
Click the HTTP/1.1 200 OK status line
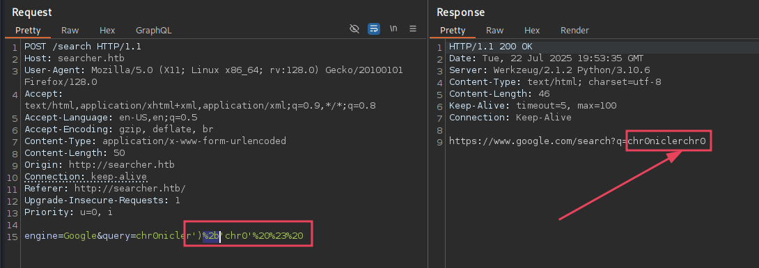tap(490, 47)
